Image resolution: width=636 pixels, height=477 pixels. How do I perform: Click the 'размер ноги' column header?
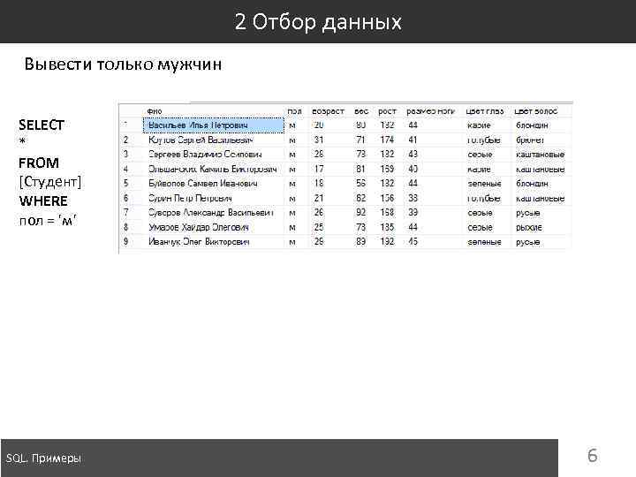click(x=431, y=111)
